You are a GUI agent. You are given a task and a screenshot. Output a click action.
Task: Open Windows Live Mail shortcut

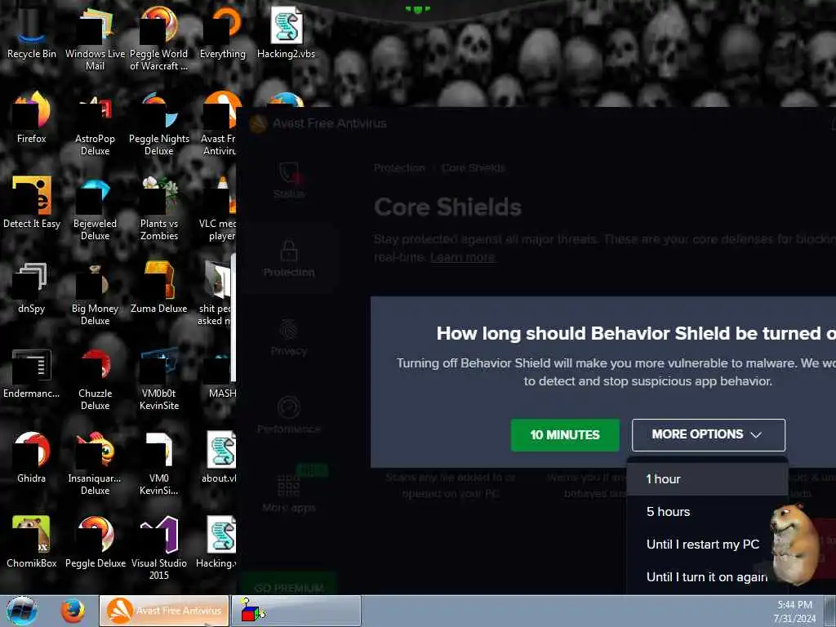(95, 38)
